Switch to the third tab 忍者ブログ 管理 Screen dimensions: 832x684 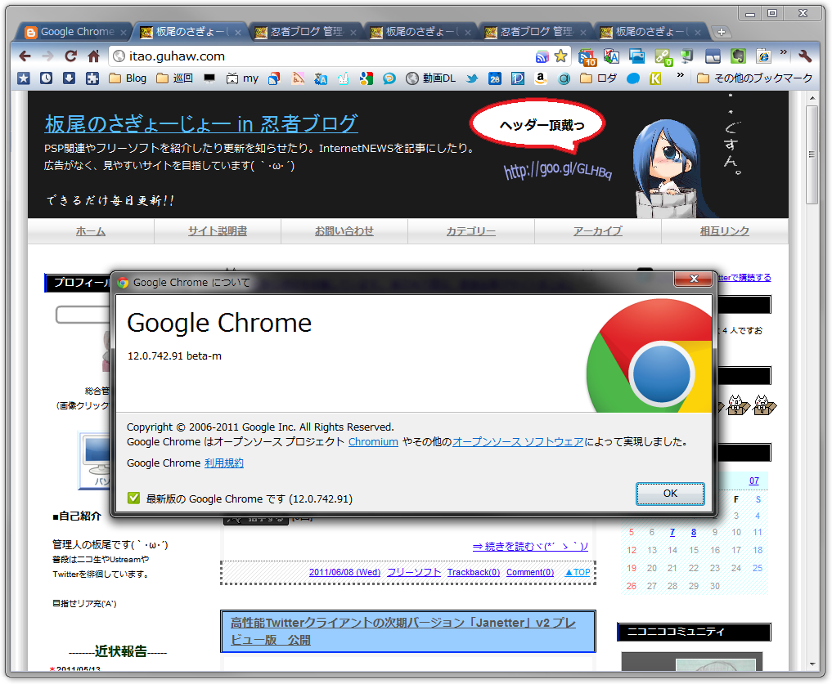coord(305,32)
